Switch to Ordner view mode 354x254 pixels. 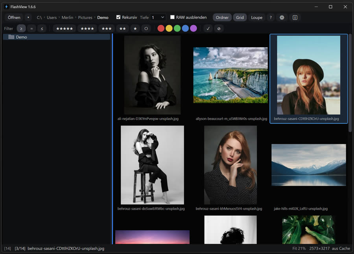point(222,17)
